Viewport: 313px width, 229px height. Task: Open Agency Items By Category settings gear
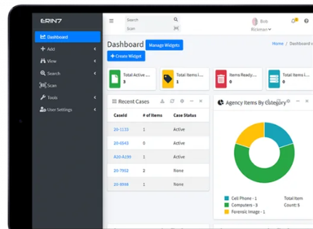[x=288, y=101]
